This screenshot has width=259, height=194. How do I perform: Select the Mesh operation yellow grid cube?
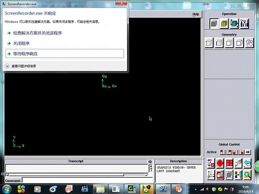click(x=224, y=23)
